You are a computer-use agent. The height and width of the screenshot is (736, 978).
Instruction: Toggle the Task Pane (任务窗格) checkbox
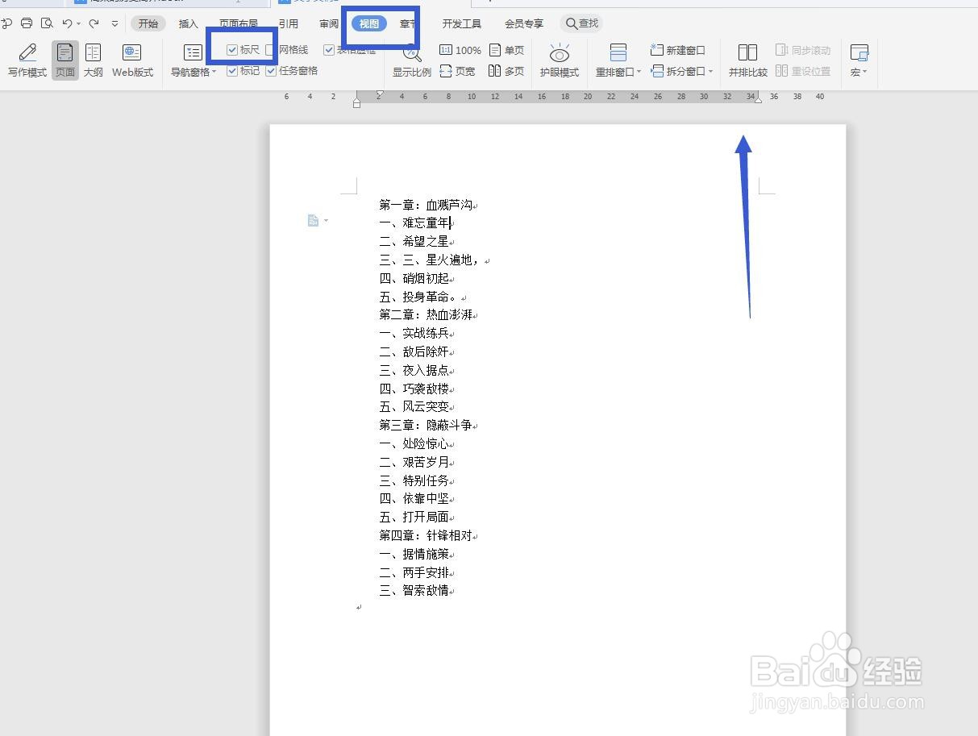[271, 71]
